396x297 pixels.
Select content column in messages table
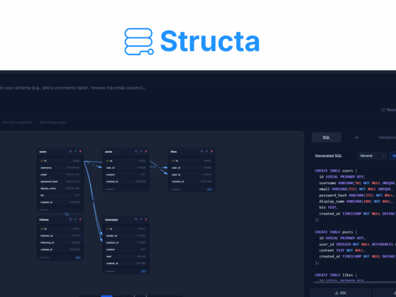click(x=126, y=250)
